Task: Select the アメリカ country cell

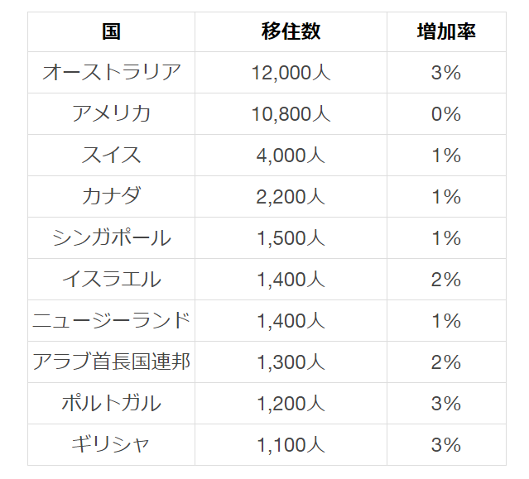Action: tap(112, 114)
